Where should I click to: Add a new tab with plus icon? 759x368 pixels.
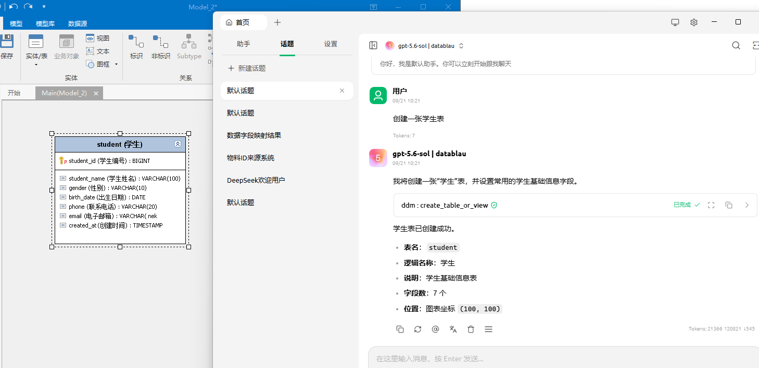pyautogui.click(x=277, y=22)
